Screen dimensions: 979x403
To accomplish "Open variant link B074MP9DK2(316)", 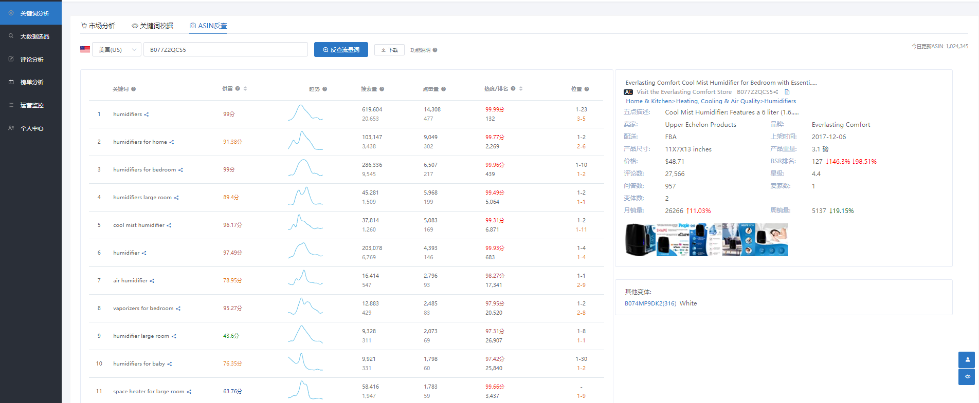I will [650, 303].
